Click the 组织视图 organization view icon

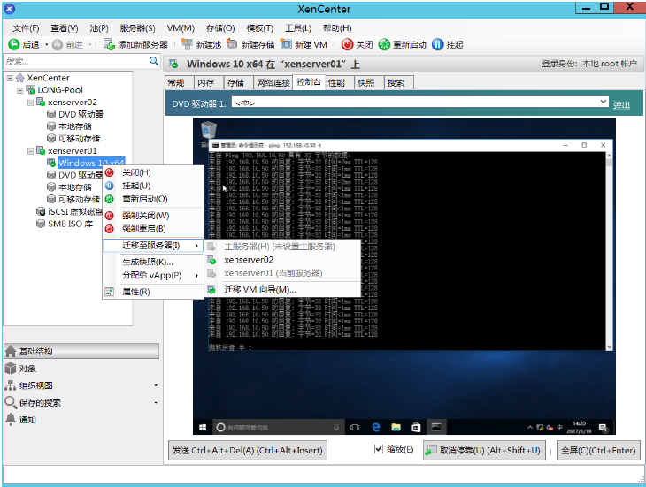(11, 385)
